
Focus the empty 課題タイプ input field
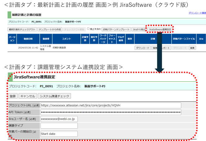click(59, 126)
